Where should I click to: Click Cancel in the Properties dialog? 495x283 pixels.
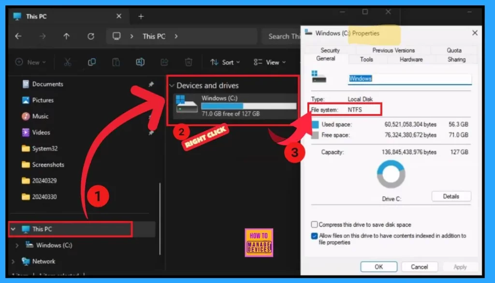419,267
